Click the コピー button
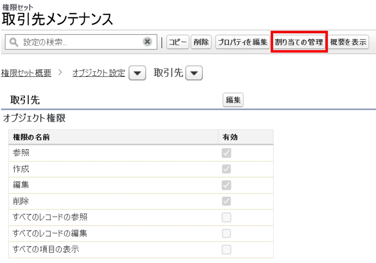Viewport: 376px width, 263px height. 178,42
